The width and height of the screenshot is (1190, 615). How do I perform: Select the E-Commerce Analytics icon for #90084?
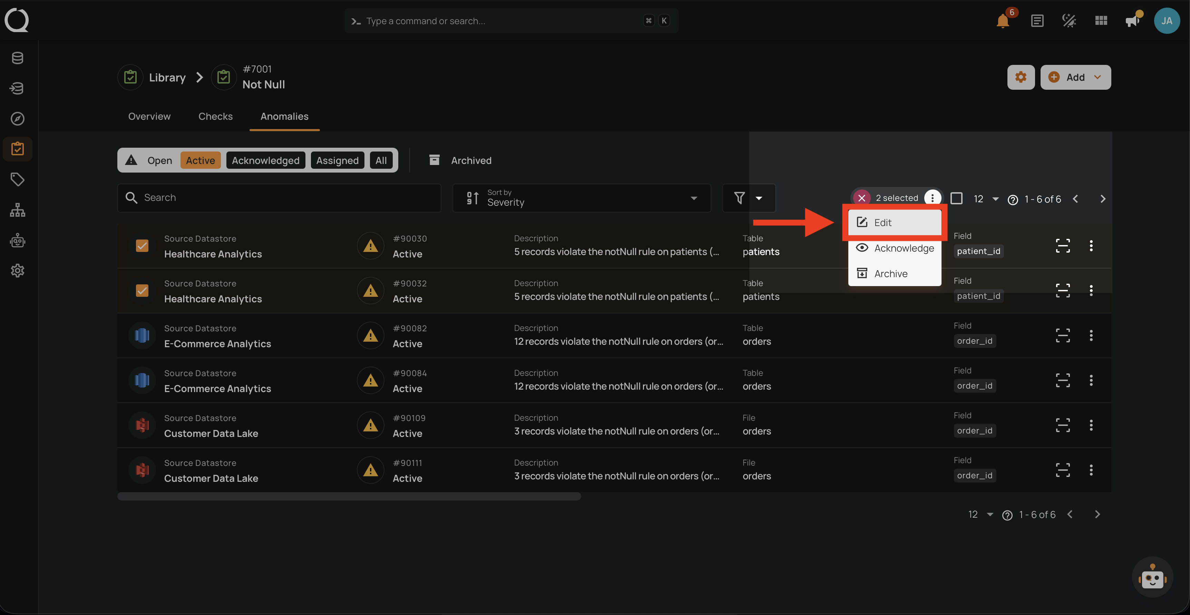pyautogui.click(x=142, y=380)
